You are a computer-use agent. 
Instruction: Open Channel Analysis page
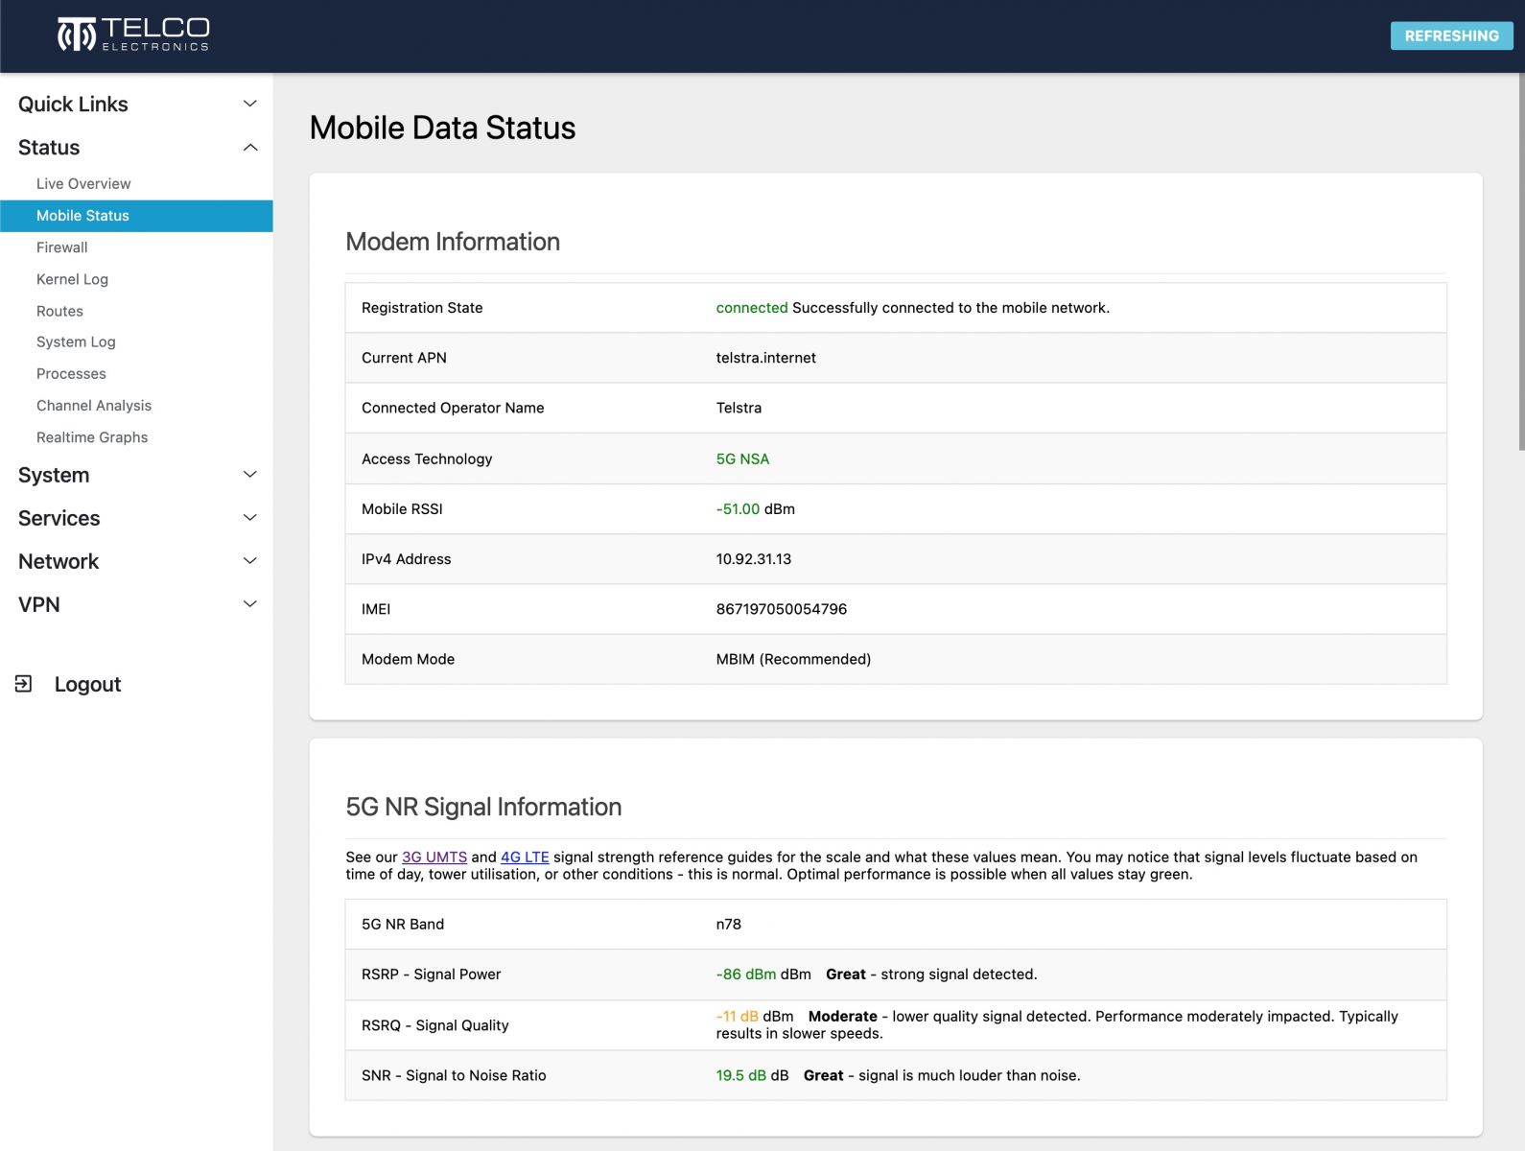pos(94,405)
